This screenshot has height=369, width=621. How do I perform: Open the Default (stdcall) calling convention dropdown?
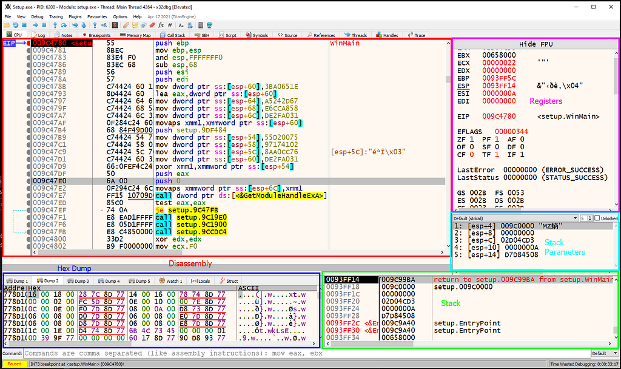tap(515, 218)
